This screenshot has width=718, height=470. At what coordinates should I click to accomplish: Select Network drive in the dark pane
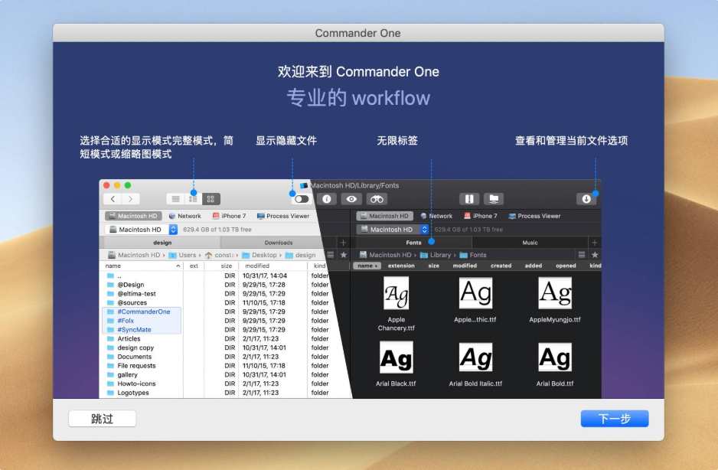[x=436, y=216]
